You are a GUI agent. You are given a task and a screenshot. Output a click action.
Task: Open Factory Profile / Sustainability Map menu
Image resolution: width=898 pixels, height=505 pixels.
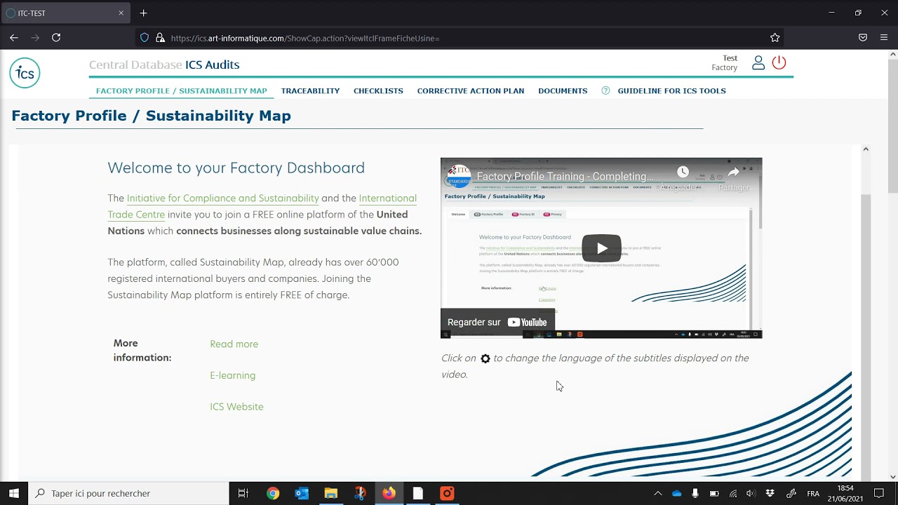pos(181,90)
